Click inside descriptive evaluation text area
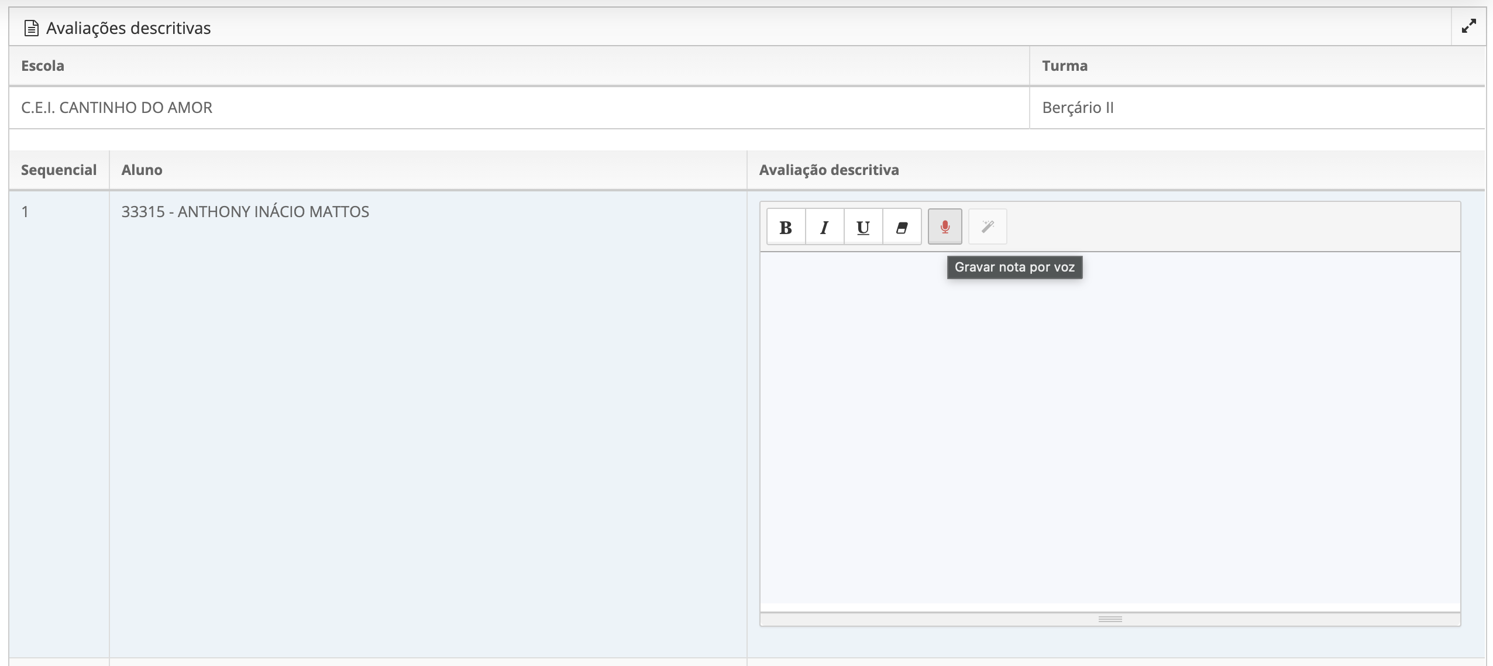The height and width of the screenshot is (666, 1493). click(1110, 427)
